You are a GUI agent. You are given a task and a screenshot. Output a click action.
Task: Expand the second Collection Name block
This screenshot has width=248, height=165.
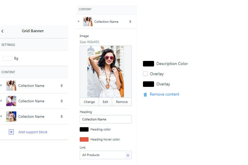(1, 101)
